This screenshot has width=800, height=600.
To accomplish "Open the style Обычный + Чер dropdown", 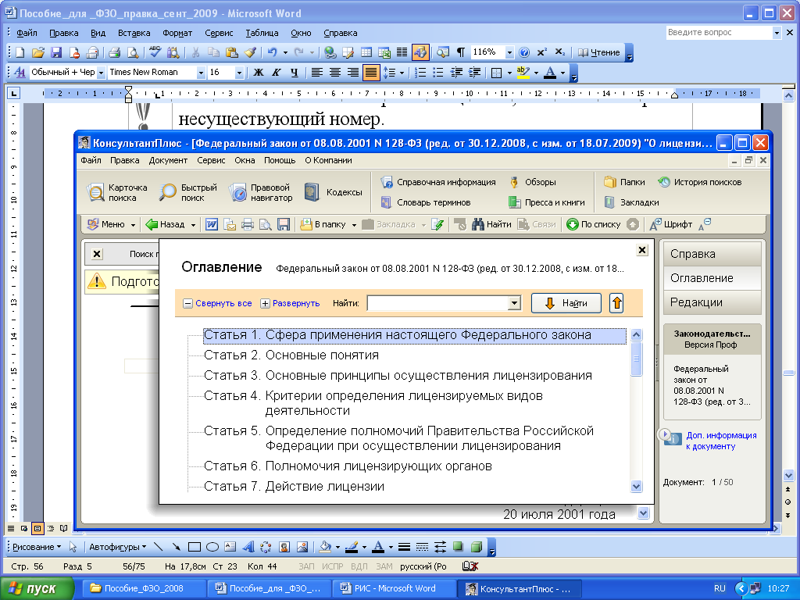I will click(101, 73).
